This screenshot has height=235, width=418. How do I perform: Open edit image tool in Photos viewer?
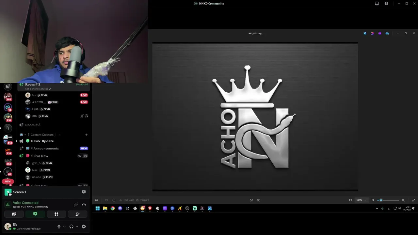[365, 33]
